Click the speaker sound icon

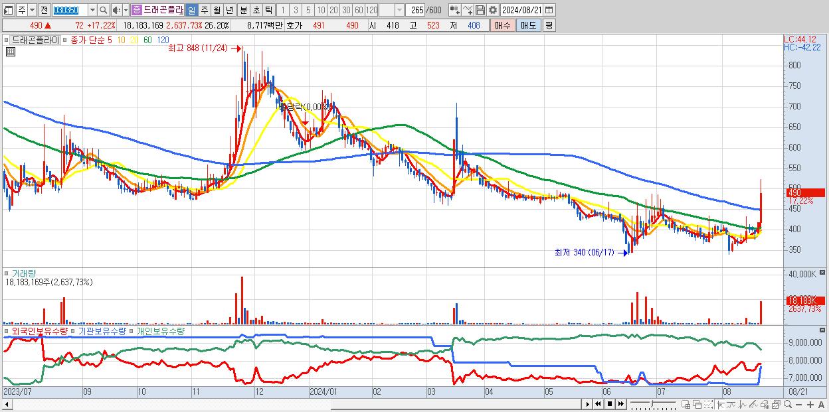116,10
